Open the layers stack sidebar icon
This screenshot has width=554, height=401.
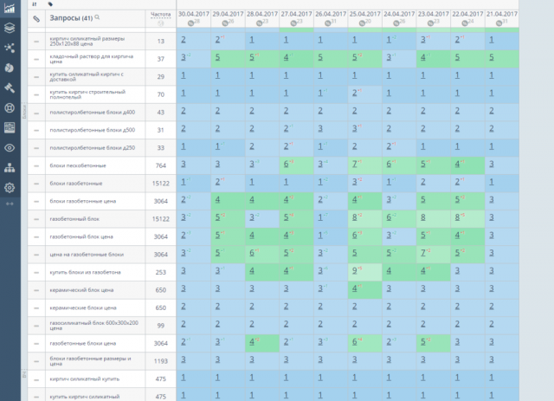point(10,28)
